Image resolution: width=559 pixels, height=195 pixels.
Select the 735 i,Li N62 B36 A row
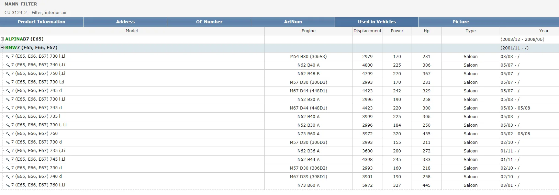(279, 151)
